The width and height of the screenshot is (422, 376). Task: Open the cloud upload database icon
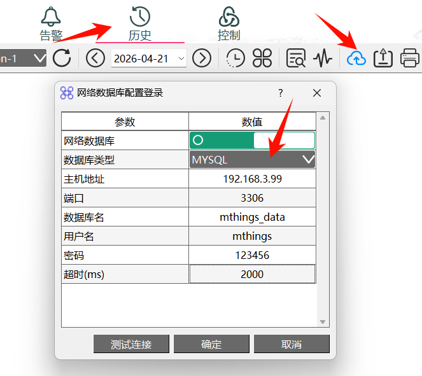[x=356, y=58]
